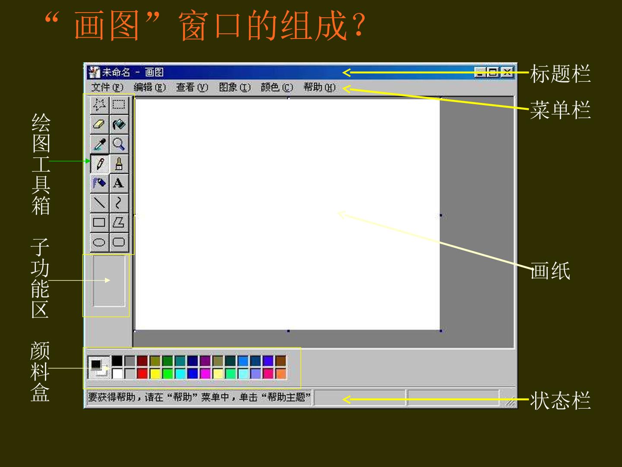Open the 文件(F) menu
The image size is (622, 467).
(x=107, y=87)
